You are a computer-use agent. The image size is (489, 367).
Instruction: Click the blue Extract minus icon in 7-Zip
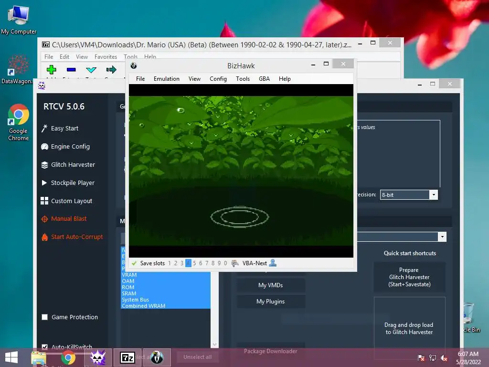tap(71, 69)
